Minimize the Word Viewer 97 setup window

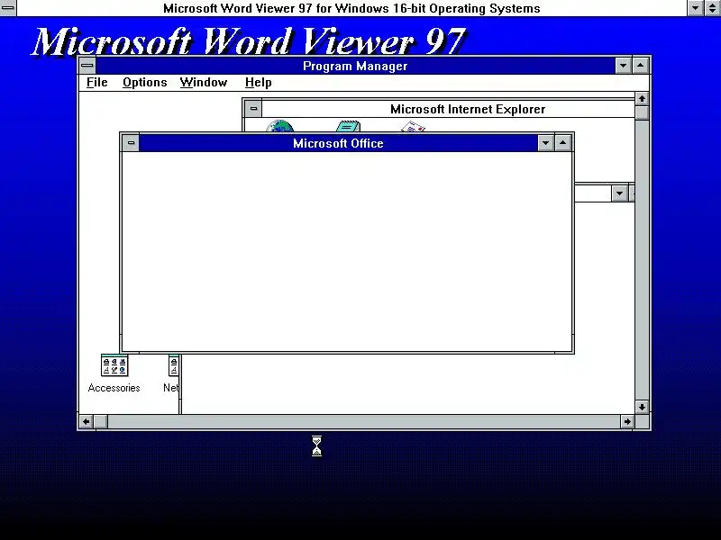695,8
